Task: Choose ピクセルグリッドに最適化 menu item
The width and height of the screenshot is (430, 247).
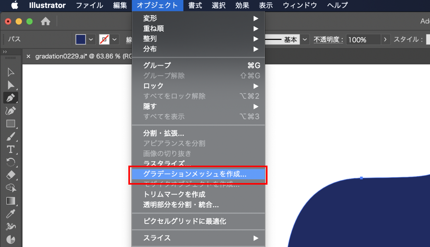Action: point(198,221)
